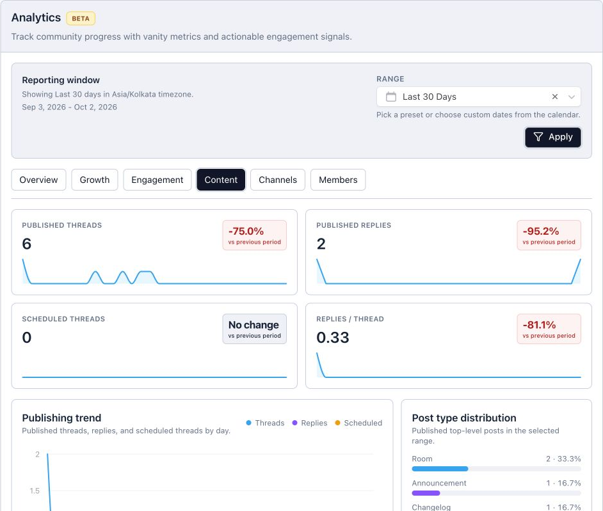Click the Changelog row label

431,507
